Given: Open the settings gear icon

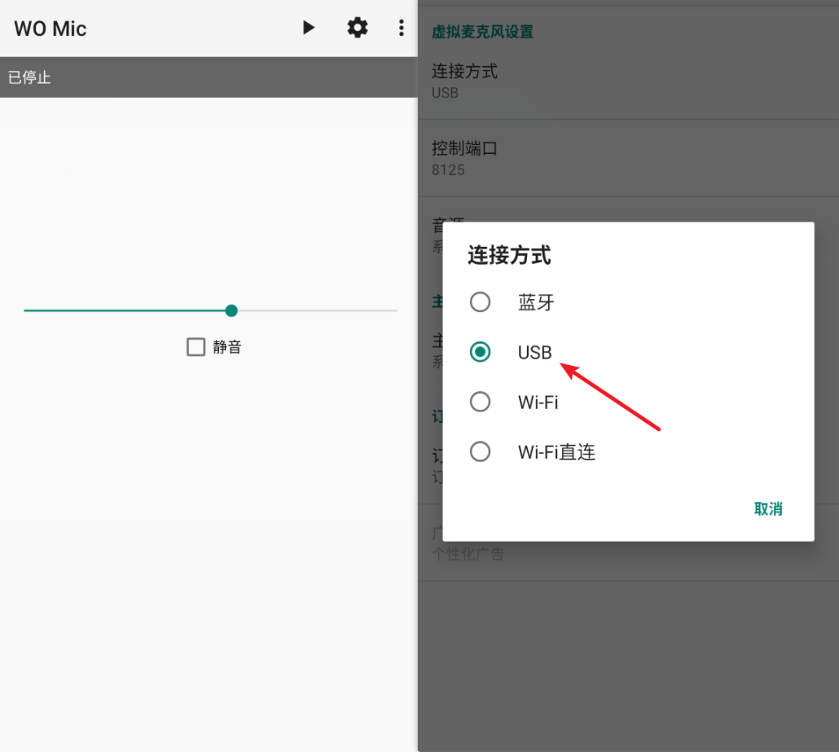Looking at the screenshot, I should (x=357, y=27).
